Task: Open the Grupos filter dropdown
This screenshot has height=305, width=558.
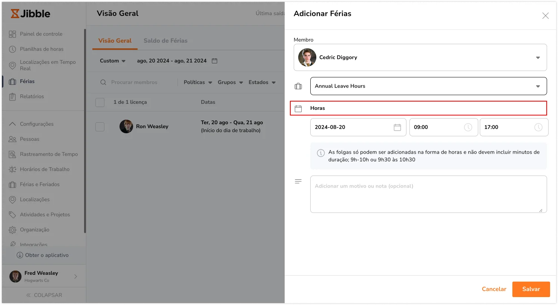Action: [x=230, y=82]
